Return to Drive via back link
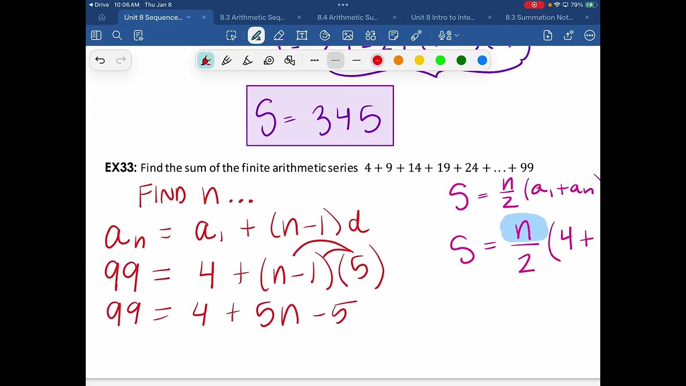The width and height of the screenshot is (686, 386). [99, 4]
